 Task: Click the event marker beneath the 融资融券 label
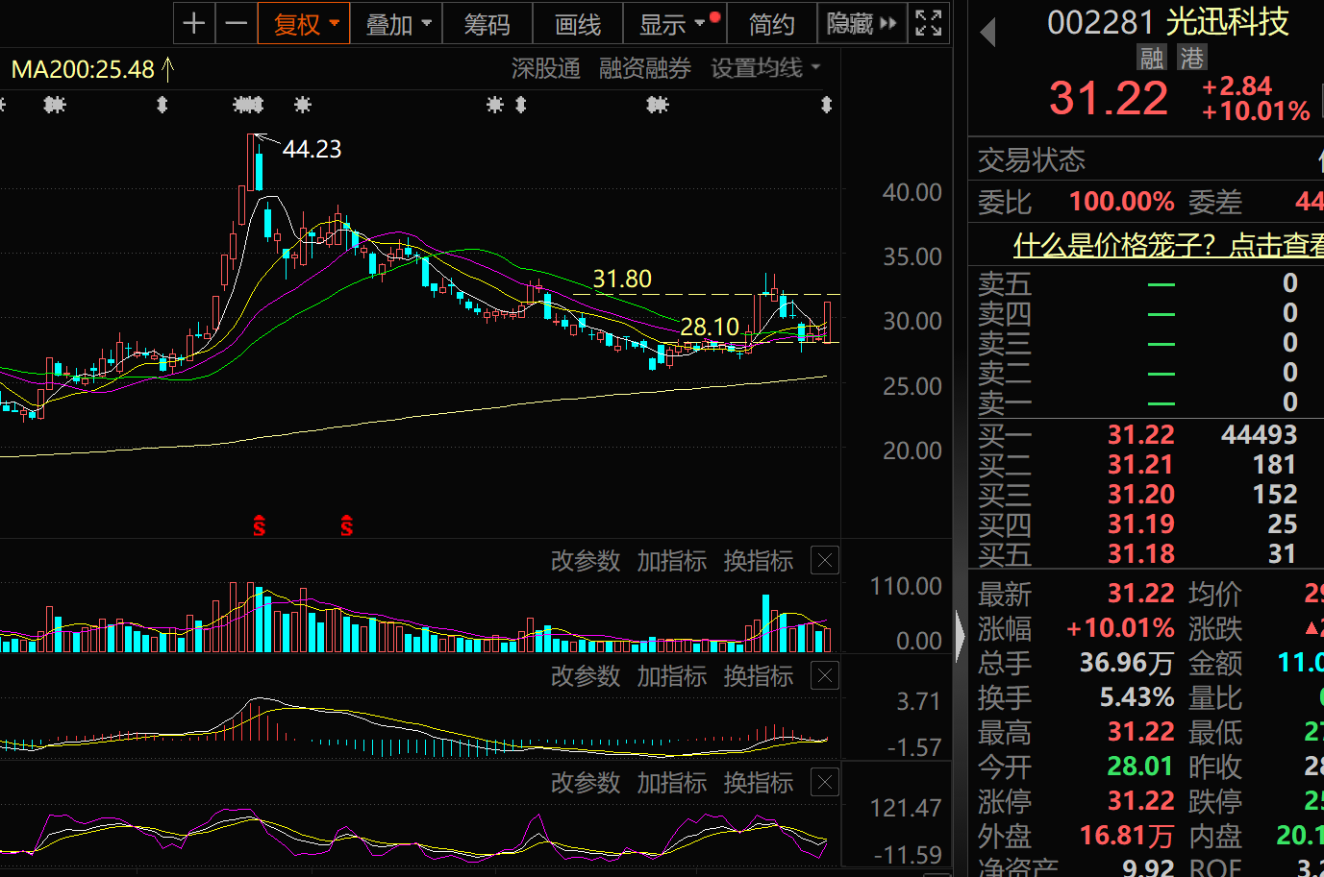point(658,104)
